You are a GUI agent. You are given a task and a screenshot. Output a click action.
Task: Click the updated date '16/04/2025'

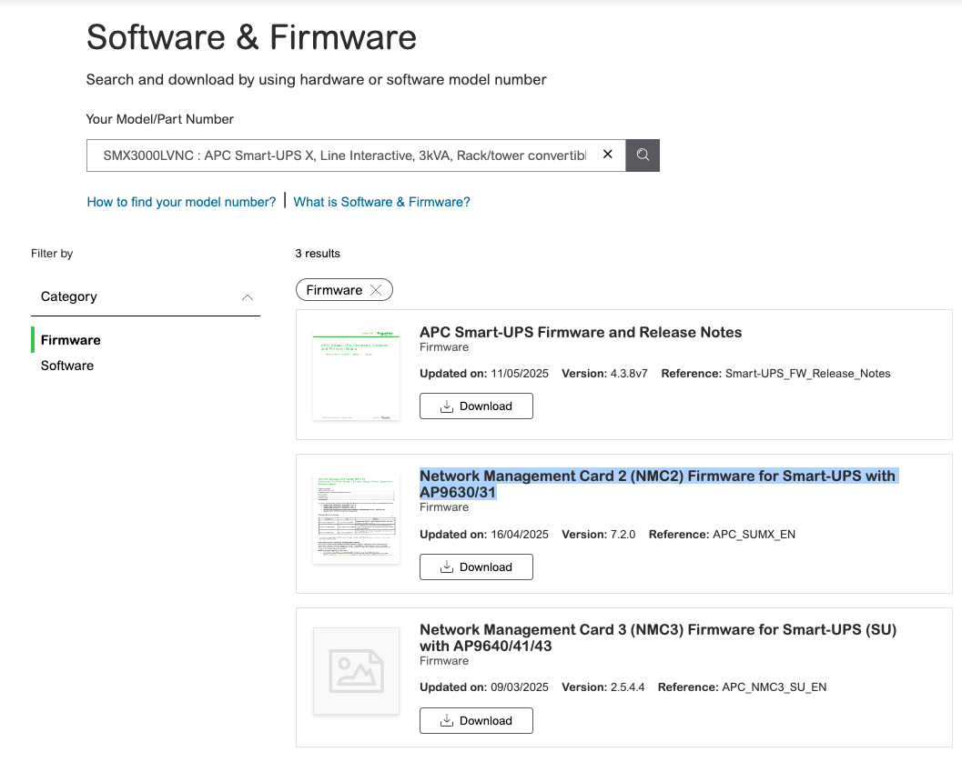click(520, 535)
